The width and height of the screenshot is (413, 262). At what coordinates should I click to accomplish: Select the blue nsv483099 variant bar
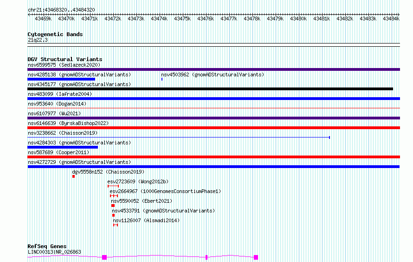(213, 99)
